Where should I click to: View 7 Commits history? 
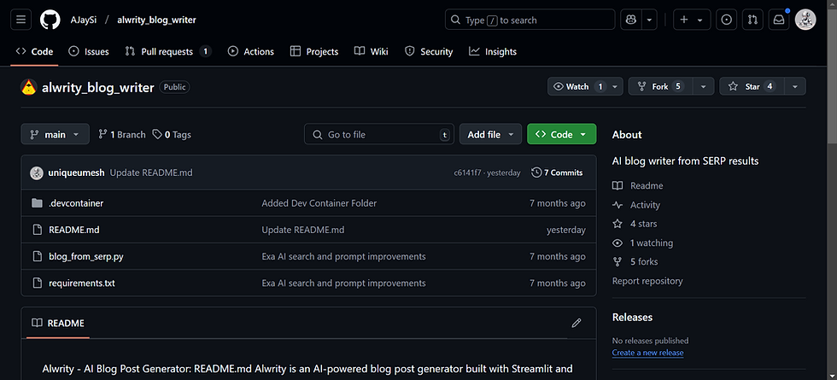pyautogui.click(x=557, y=172)
